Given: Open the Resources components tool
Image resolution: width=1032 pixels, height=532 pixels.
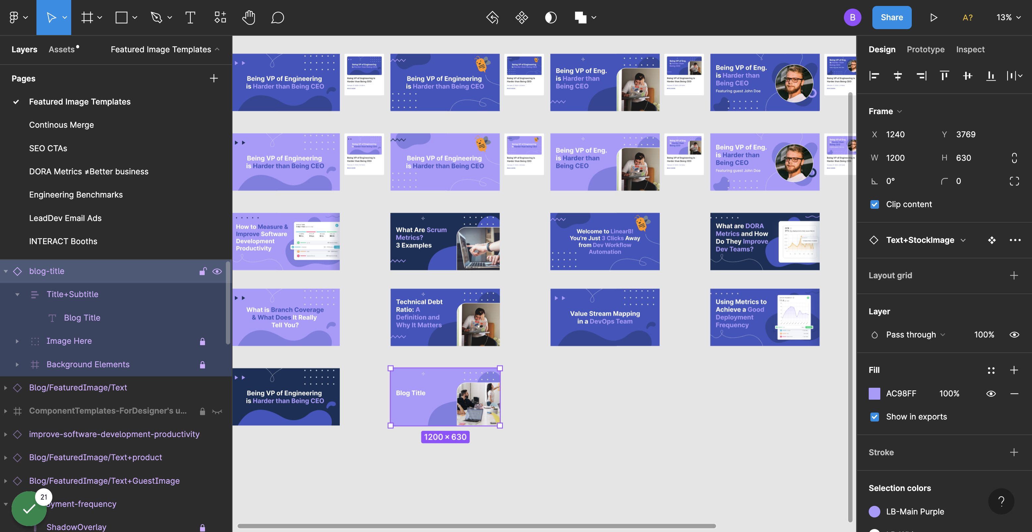Looking at the screenshot, I should click(x=220, y=17).
